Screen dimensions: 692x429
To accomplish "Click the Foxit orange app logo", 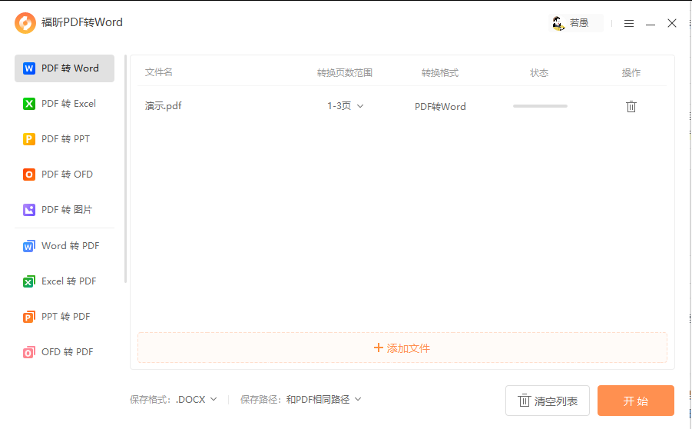I will click(x=25, y=23).
